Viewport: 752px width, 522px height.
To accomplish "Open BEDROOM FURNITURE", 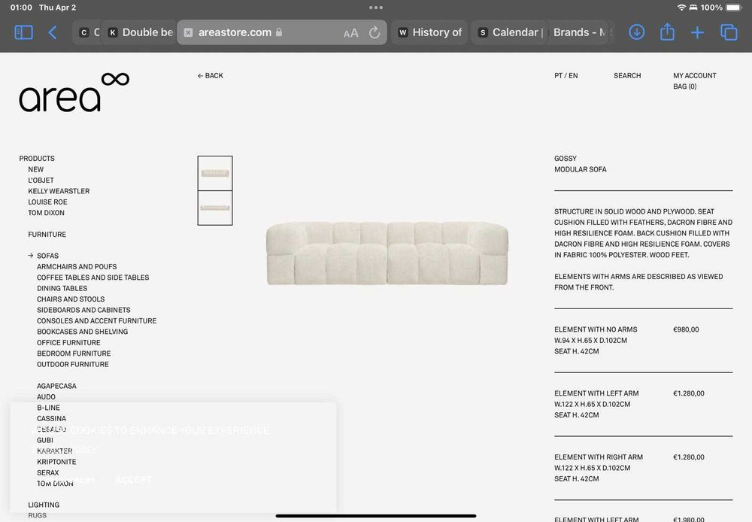I will pyautogui.click(x=74, y=353).
